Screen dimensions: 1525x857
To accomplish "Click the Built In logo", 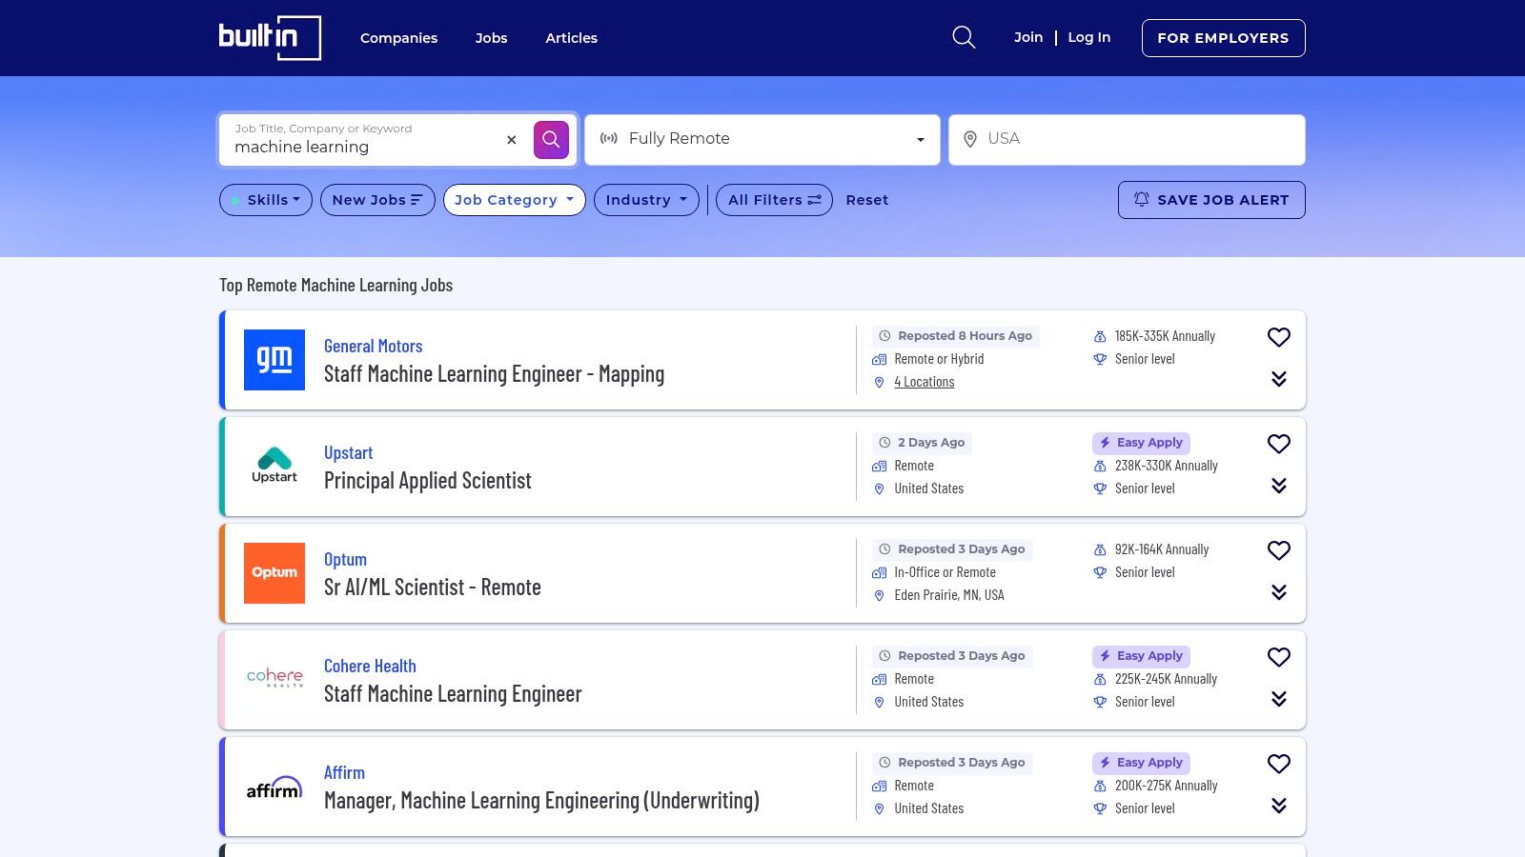I will 270,38.
